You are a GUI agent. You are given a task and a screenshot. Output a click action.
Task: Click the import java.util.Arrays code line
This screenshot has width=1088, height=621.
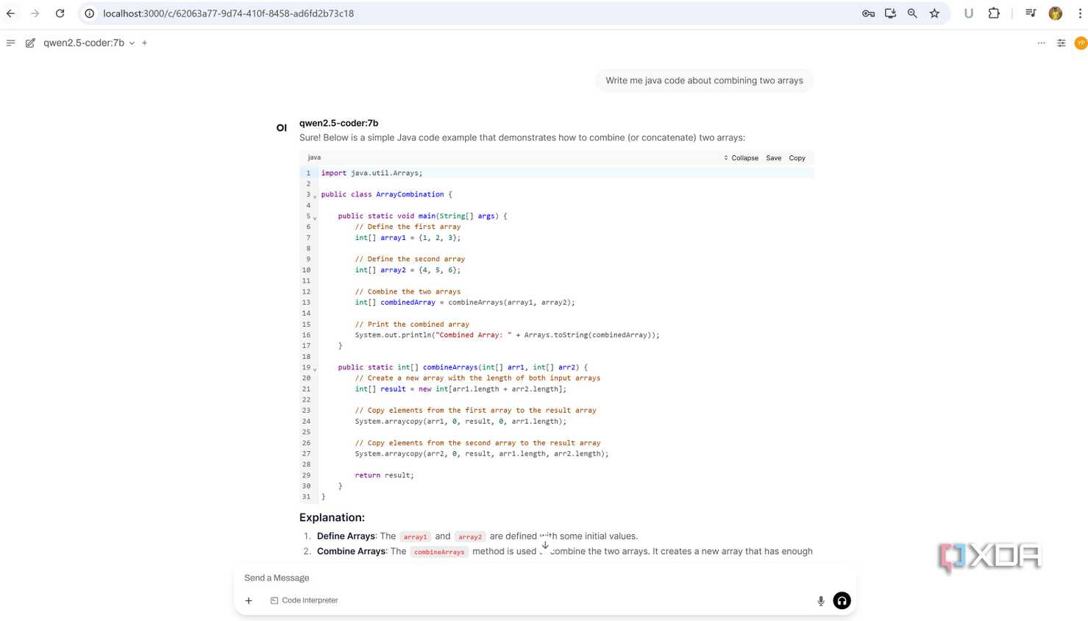click(x=371, y=173)
